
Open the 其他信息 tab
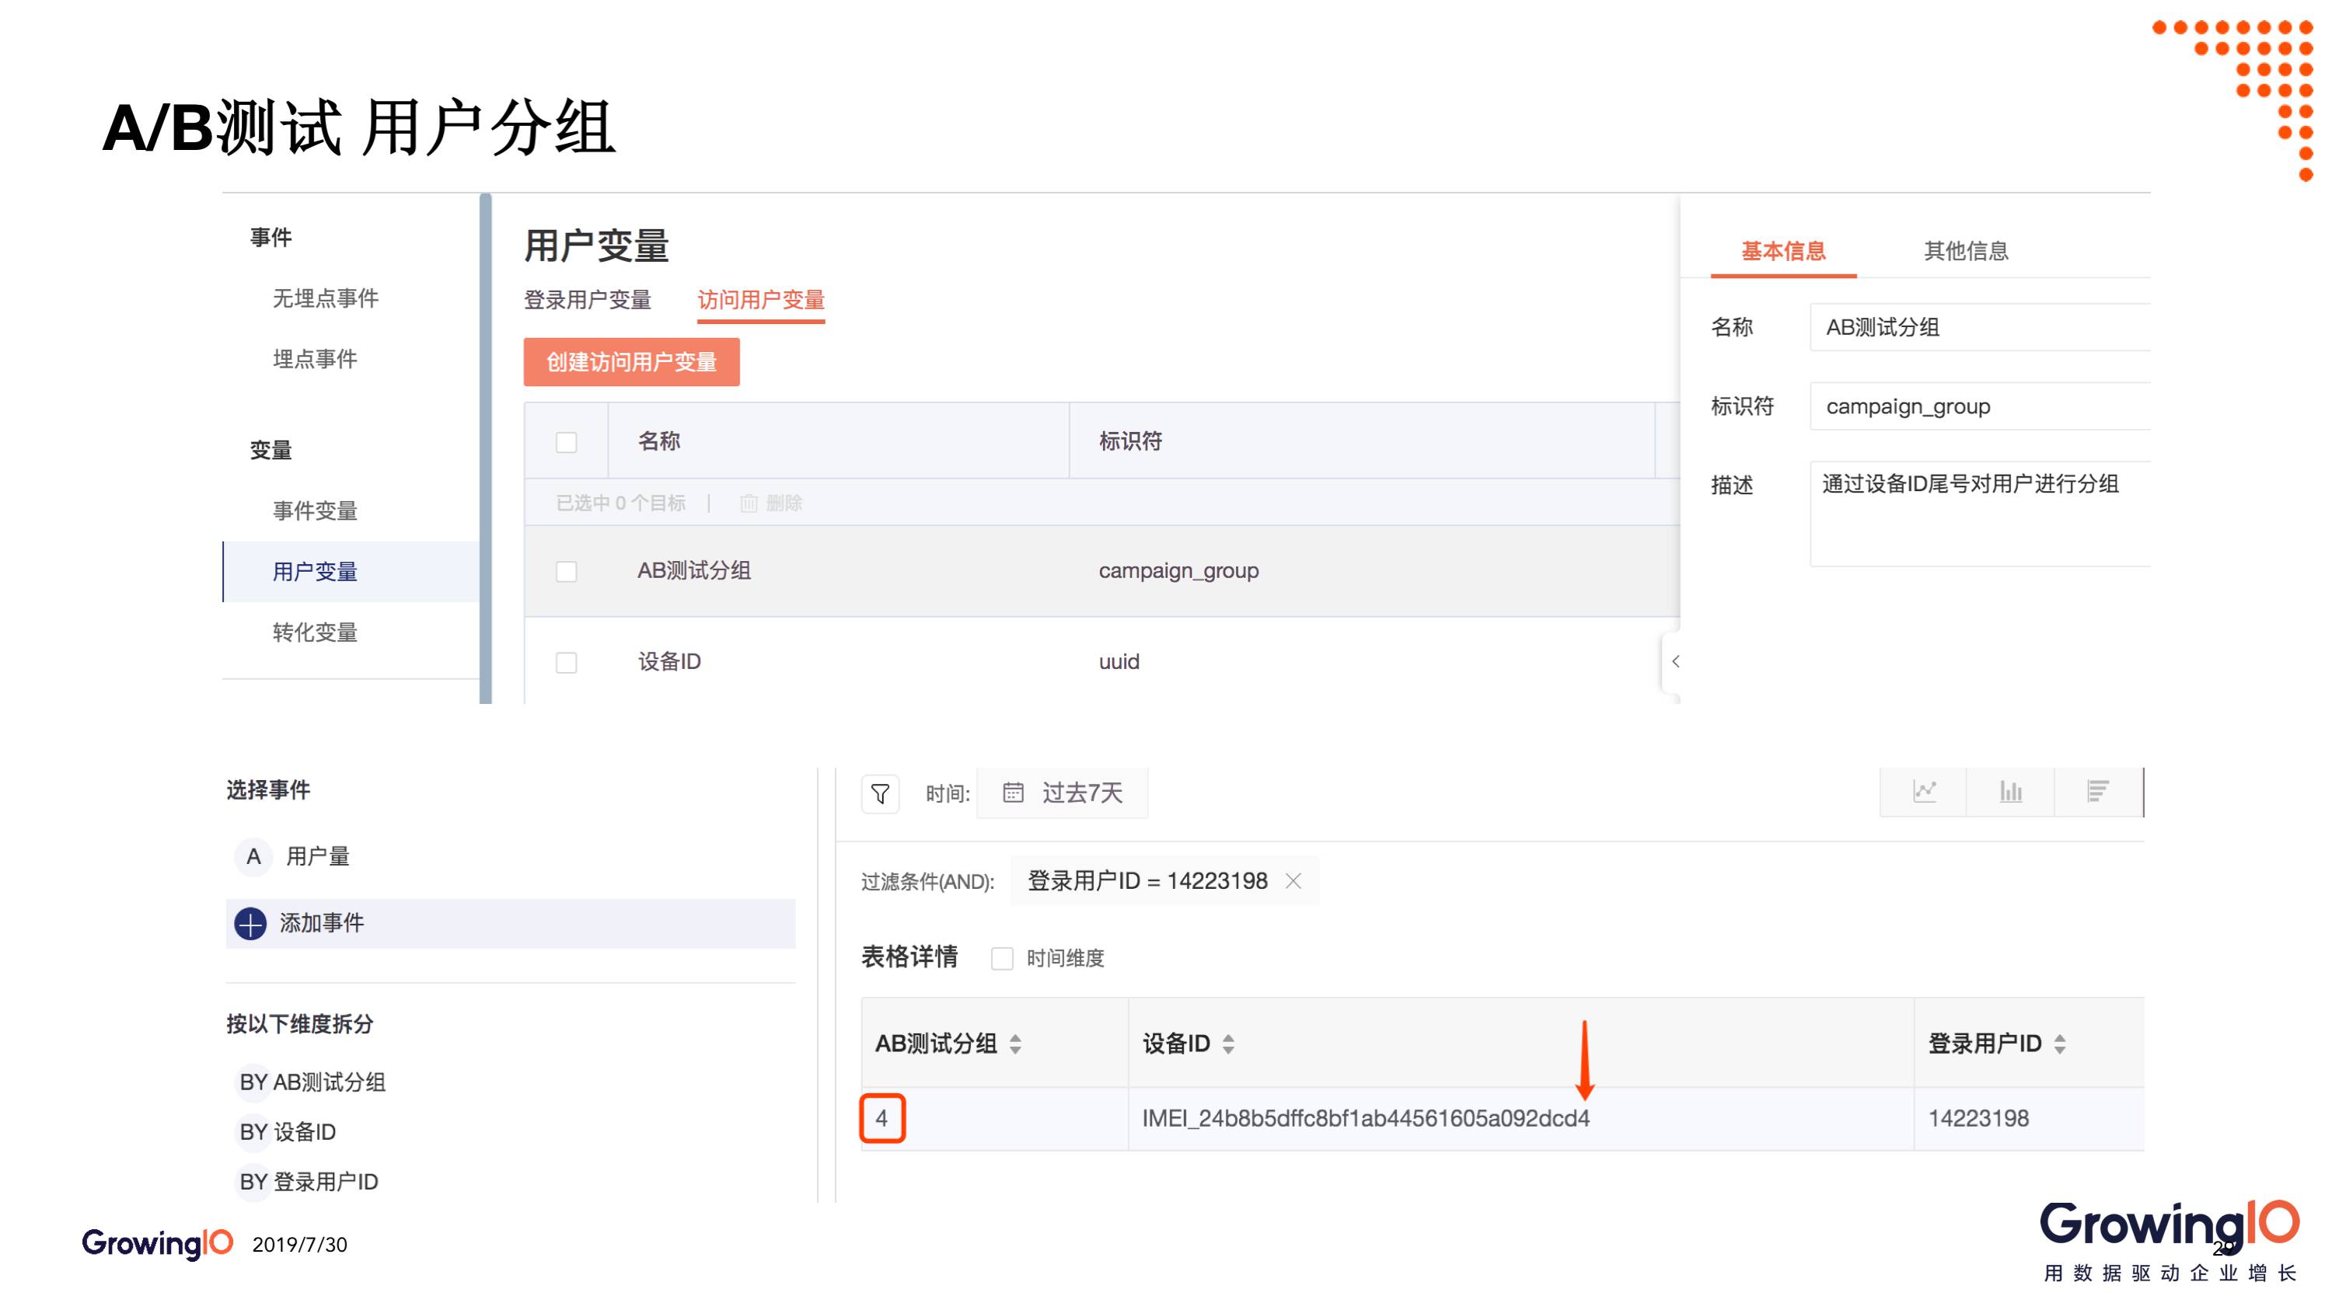1967,252
